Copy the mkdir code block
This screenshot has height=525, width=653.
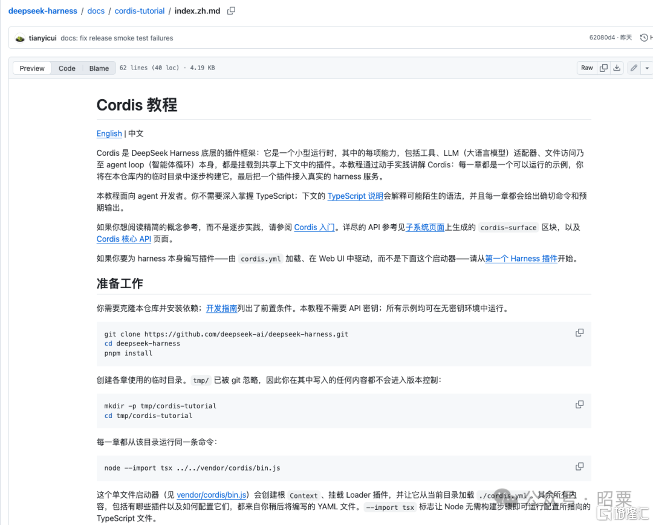(x=579, y=404)
